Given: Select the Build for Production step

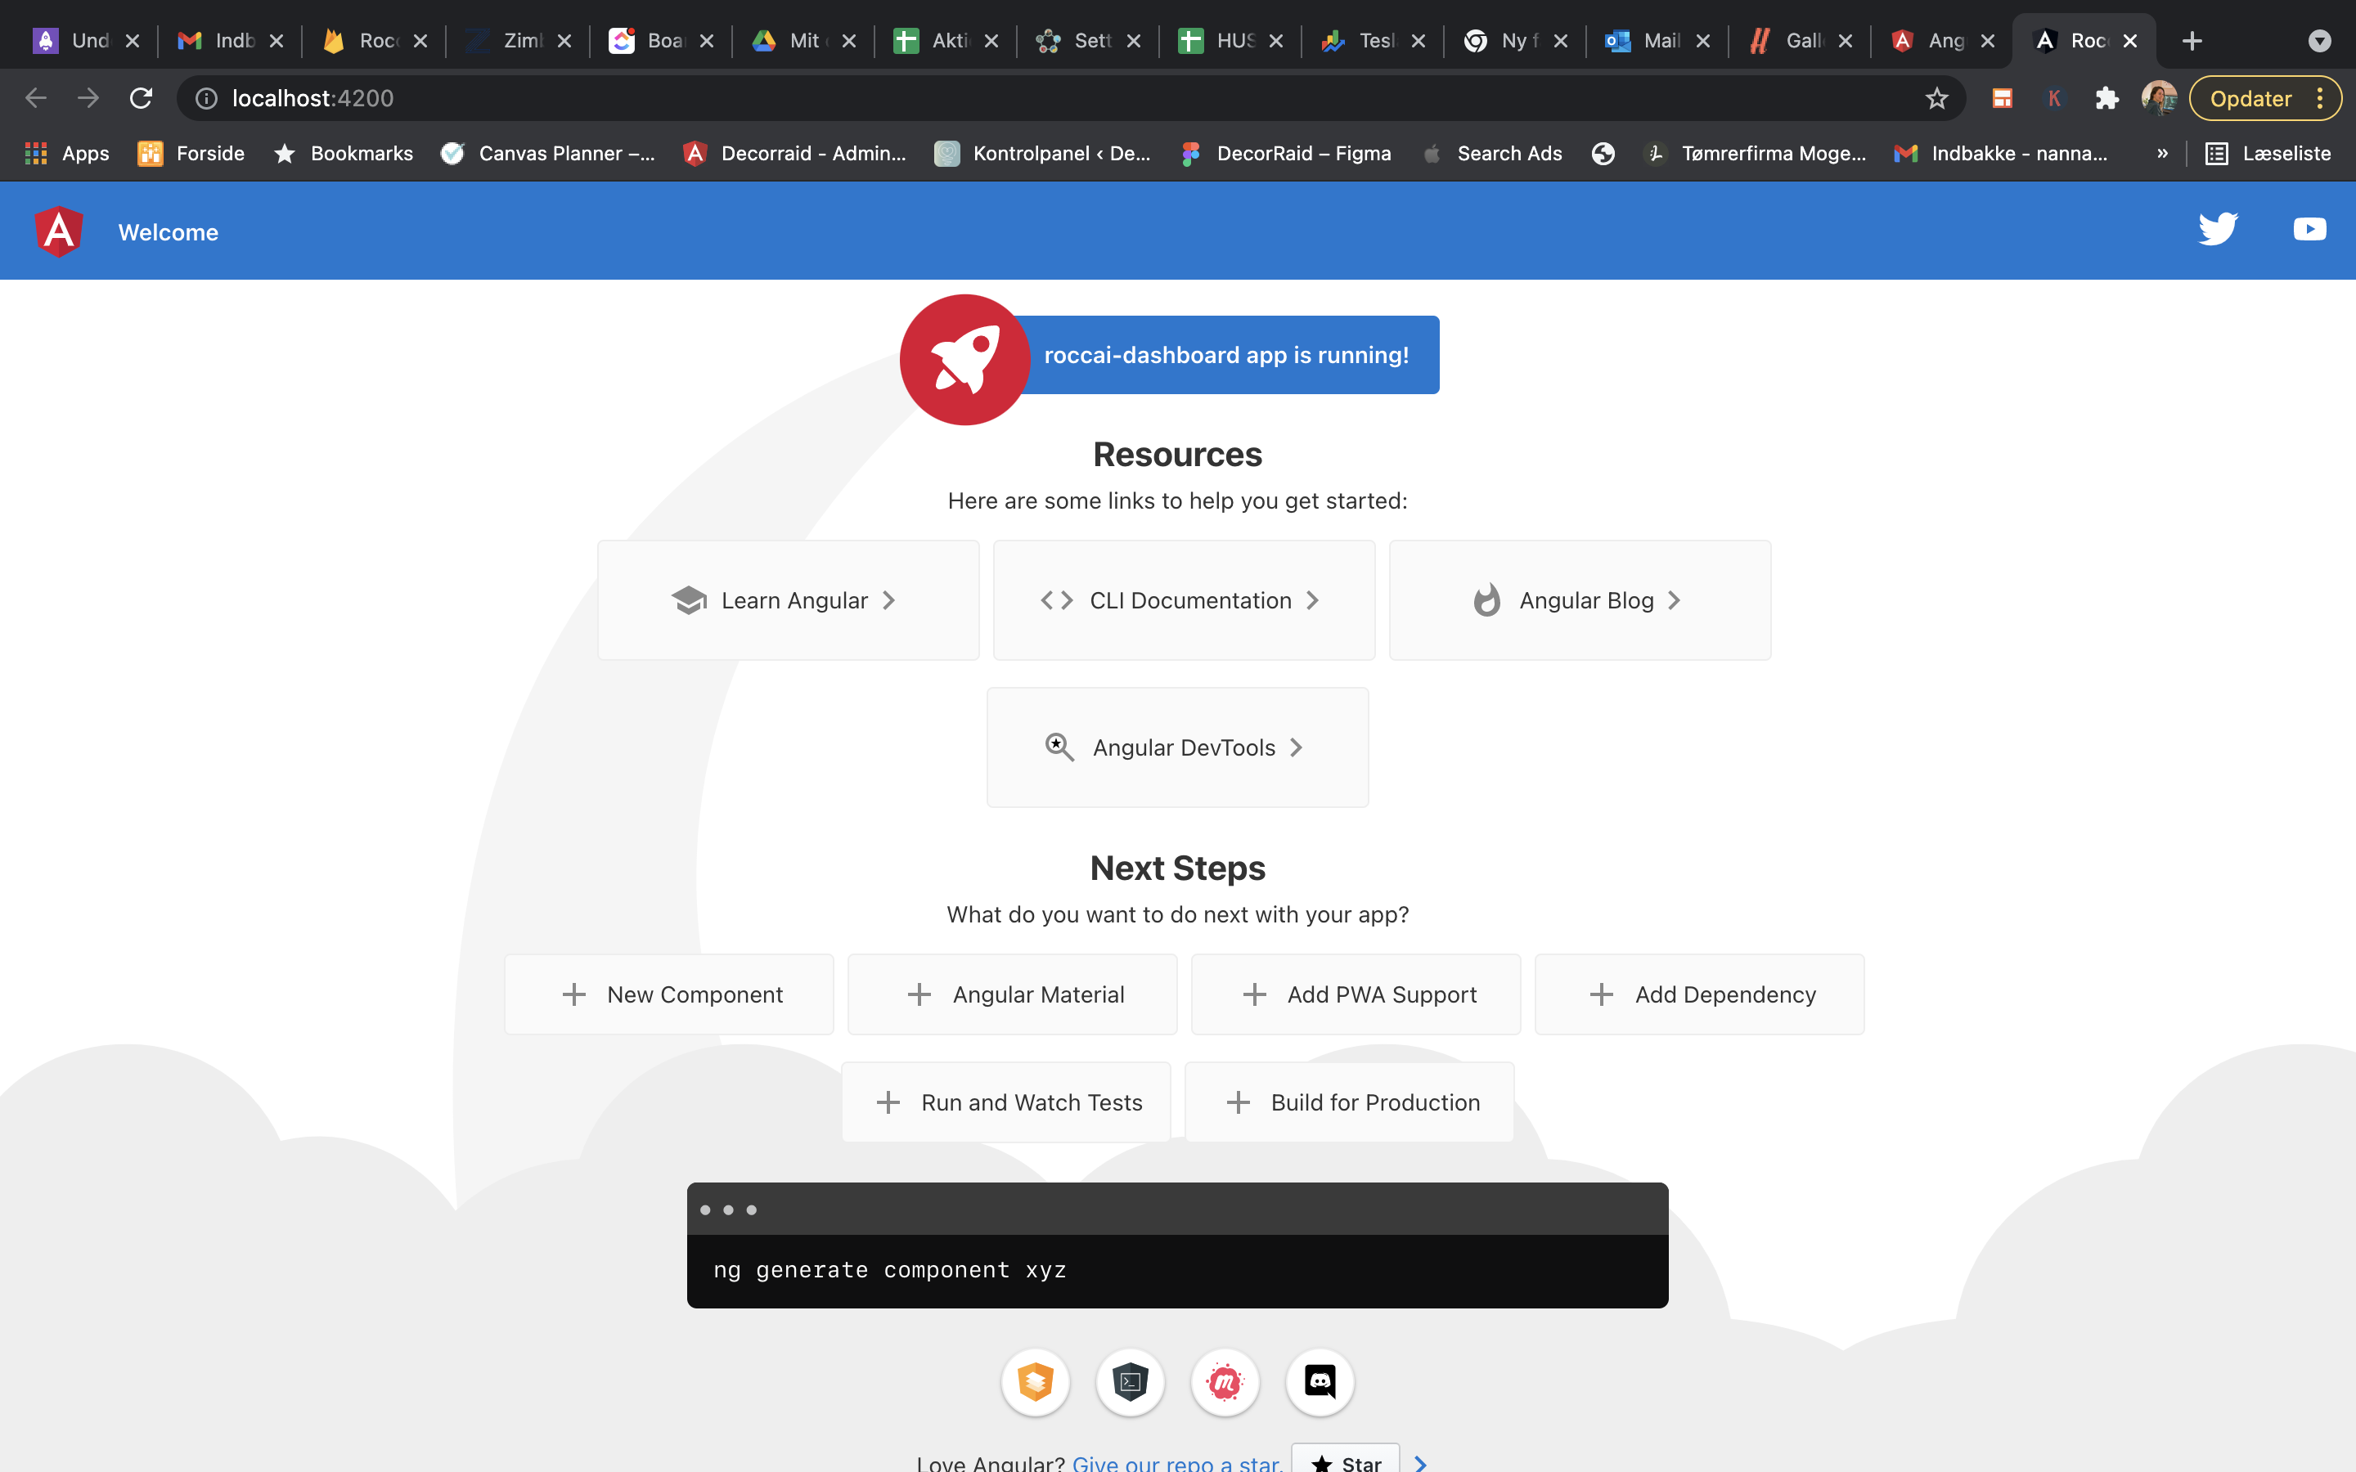Looking at the screenshot, I should tap(1349, 1102).
